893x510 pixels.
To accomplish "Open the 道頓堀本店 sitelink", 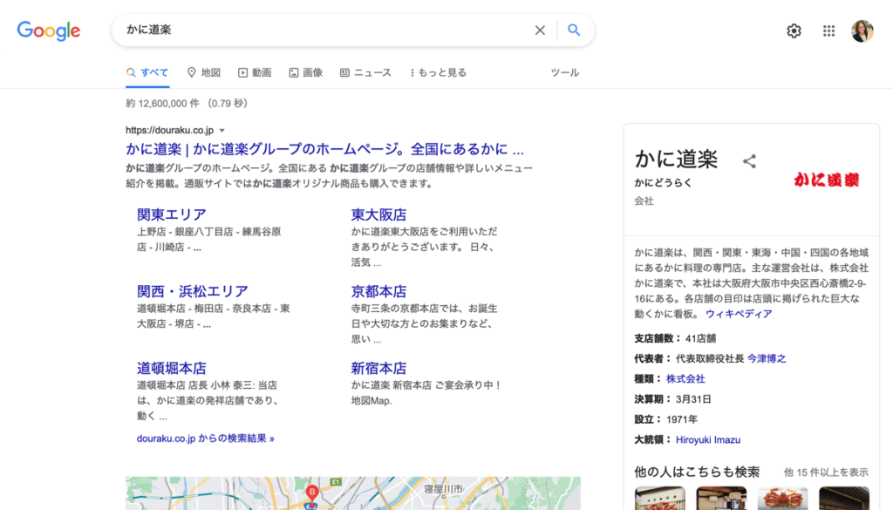I will 172,368.
